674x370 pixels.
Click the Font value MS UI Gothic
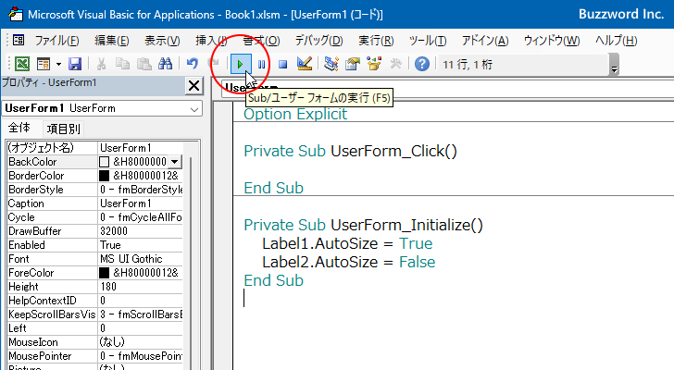(140, 259)
